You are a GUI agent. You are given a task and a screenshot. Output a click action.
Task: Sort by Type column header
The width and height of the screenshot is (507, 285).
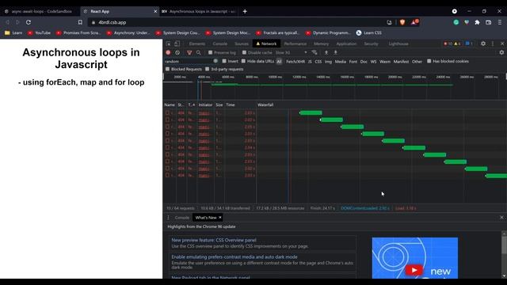[192, 104]
